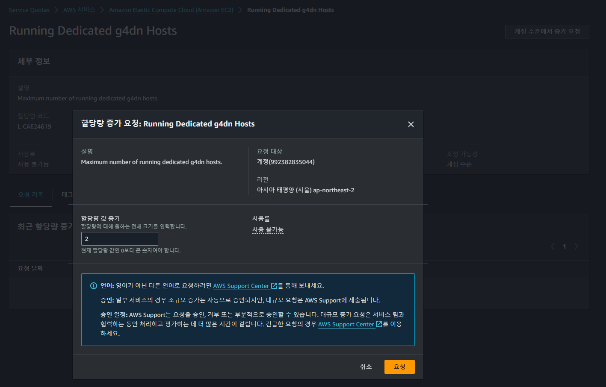Viewport: 606px width, 387px height.
Task: Click previous page arrow in pagination
Action: tap(553, 246)
